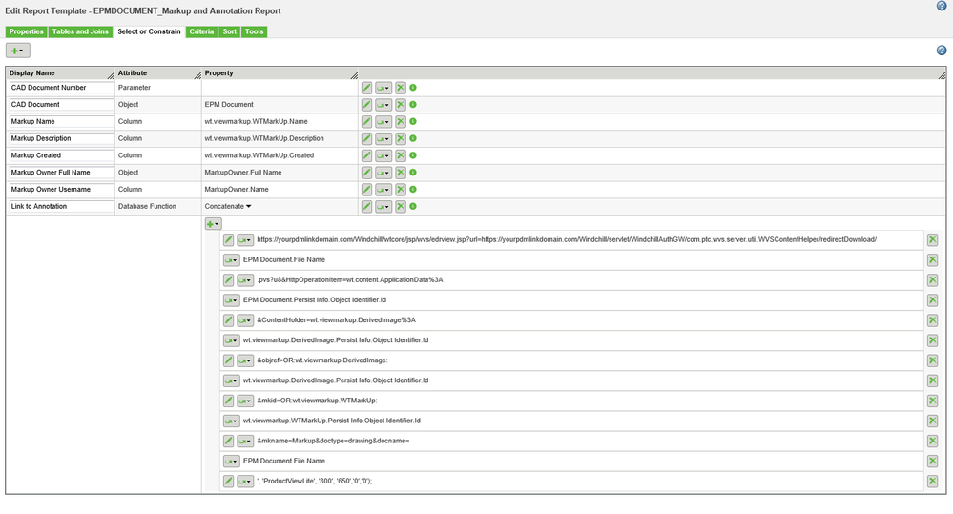Delete the '&mkid=OR:wt.viewmarkup.WTMarkUp:' concatenate item
Image resolution: width=953 pixels, height=514 pixels.
point(932,401)
